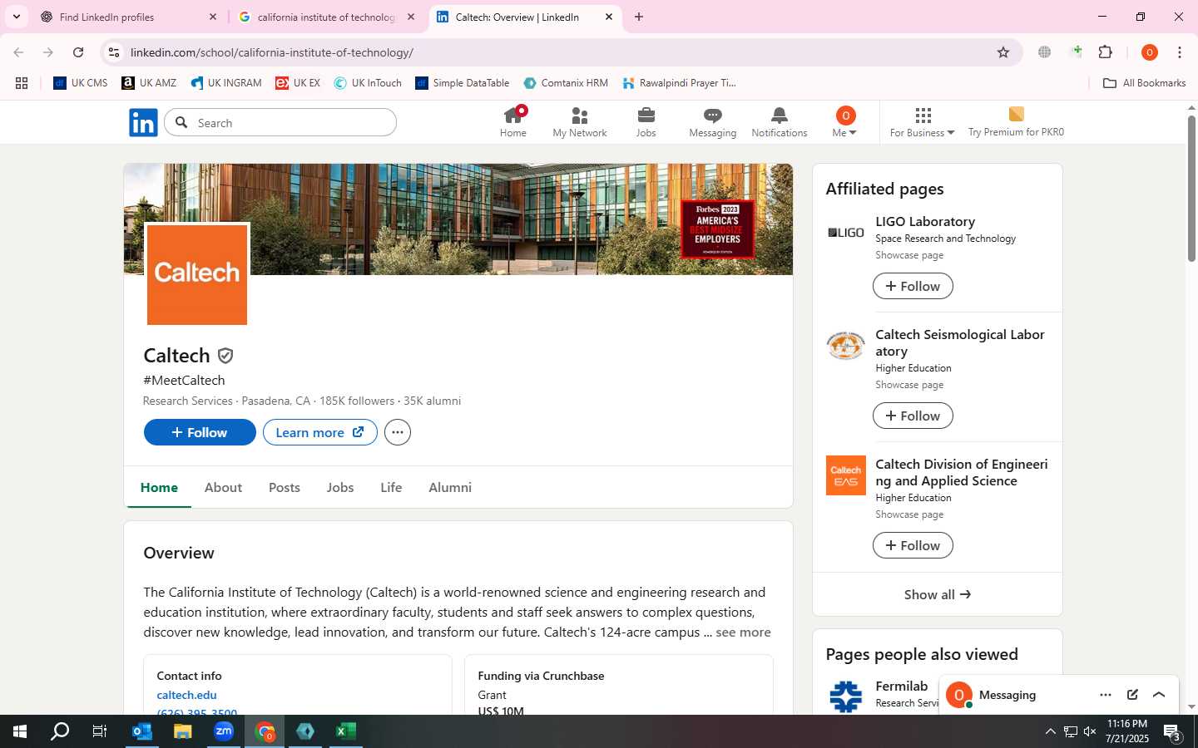Switch to Find LinkedIn profiles tab
Viewport: 1198px width, 748px height.
[130, 17]
